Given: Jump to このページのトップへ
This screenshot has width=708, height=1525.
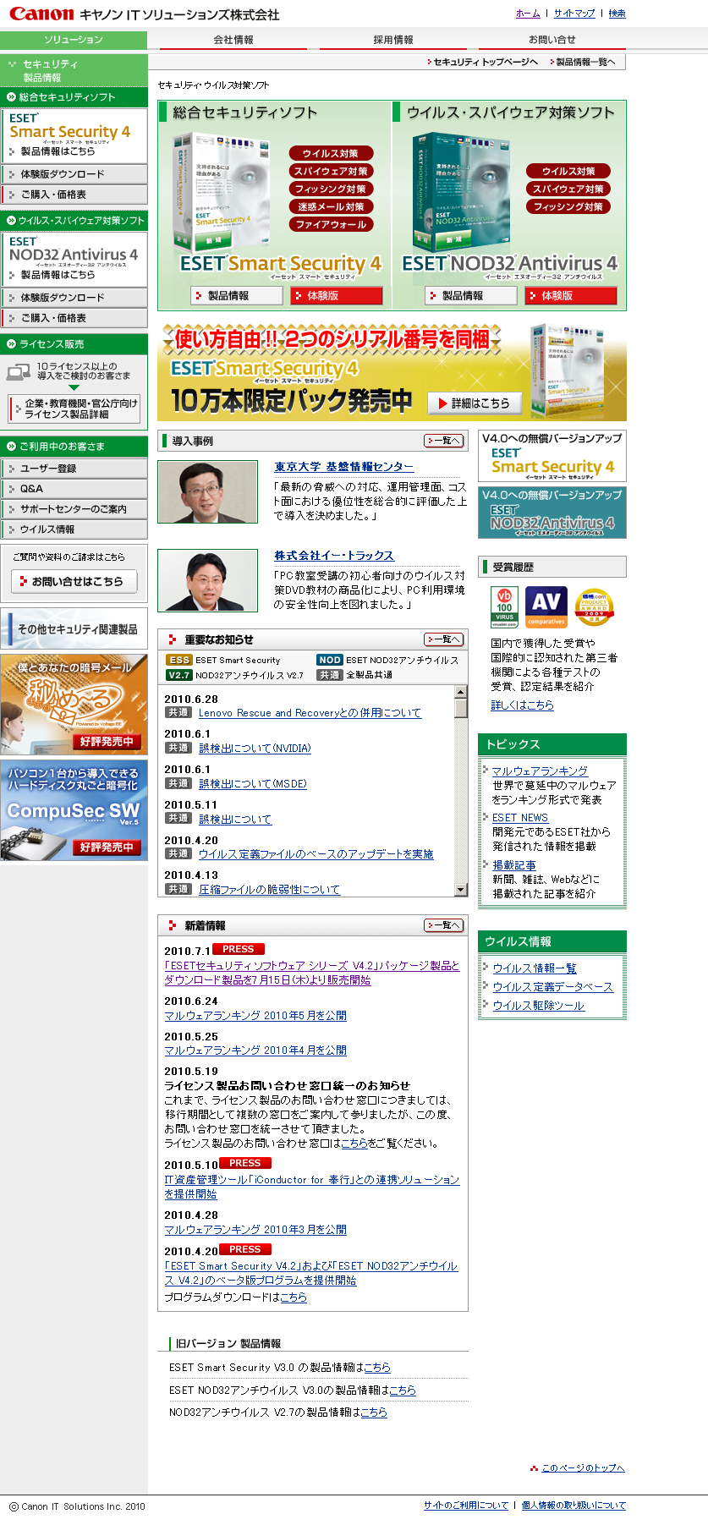Looking at the screenshot, I should coord(583,1468).
